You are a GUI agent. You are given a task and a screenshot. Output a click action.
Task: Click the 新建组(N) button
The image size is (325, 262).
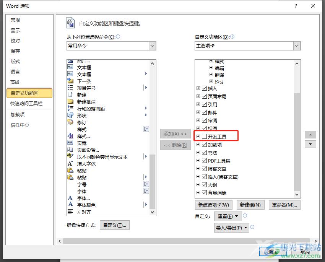[250, 205]
